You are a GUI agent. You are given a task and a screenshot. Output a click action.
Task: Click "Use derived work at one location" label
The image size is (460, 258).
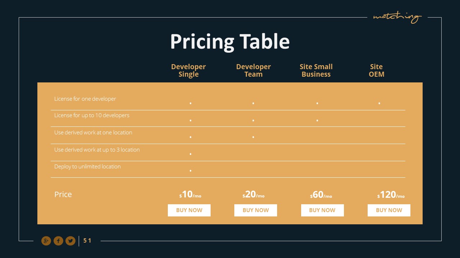pyautogui.click(x=93, y=133)
